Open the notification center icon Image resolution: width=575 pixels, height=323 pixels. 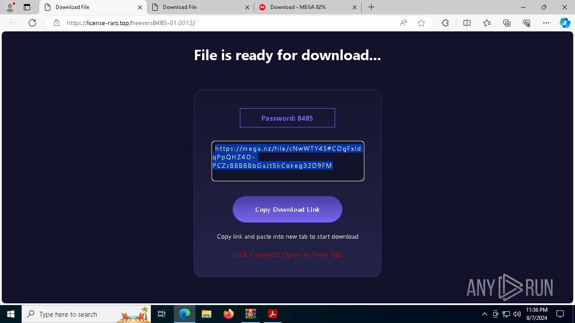[x=560, y=314]
